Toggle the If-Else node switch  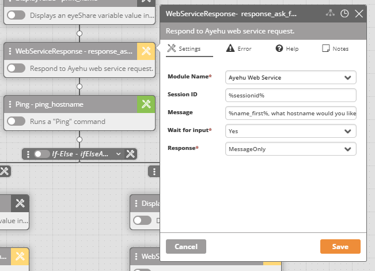coord(41,154)
